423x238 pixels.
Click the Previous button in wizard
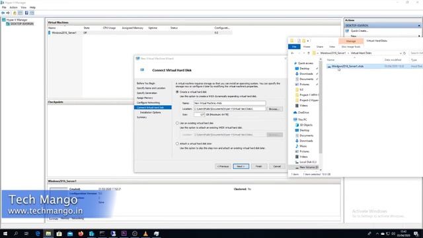(x=223, y=166)
